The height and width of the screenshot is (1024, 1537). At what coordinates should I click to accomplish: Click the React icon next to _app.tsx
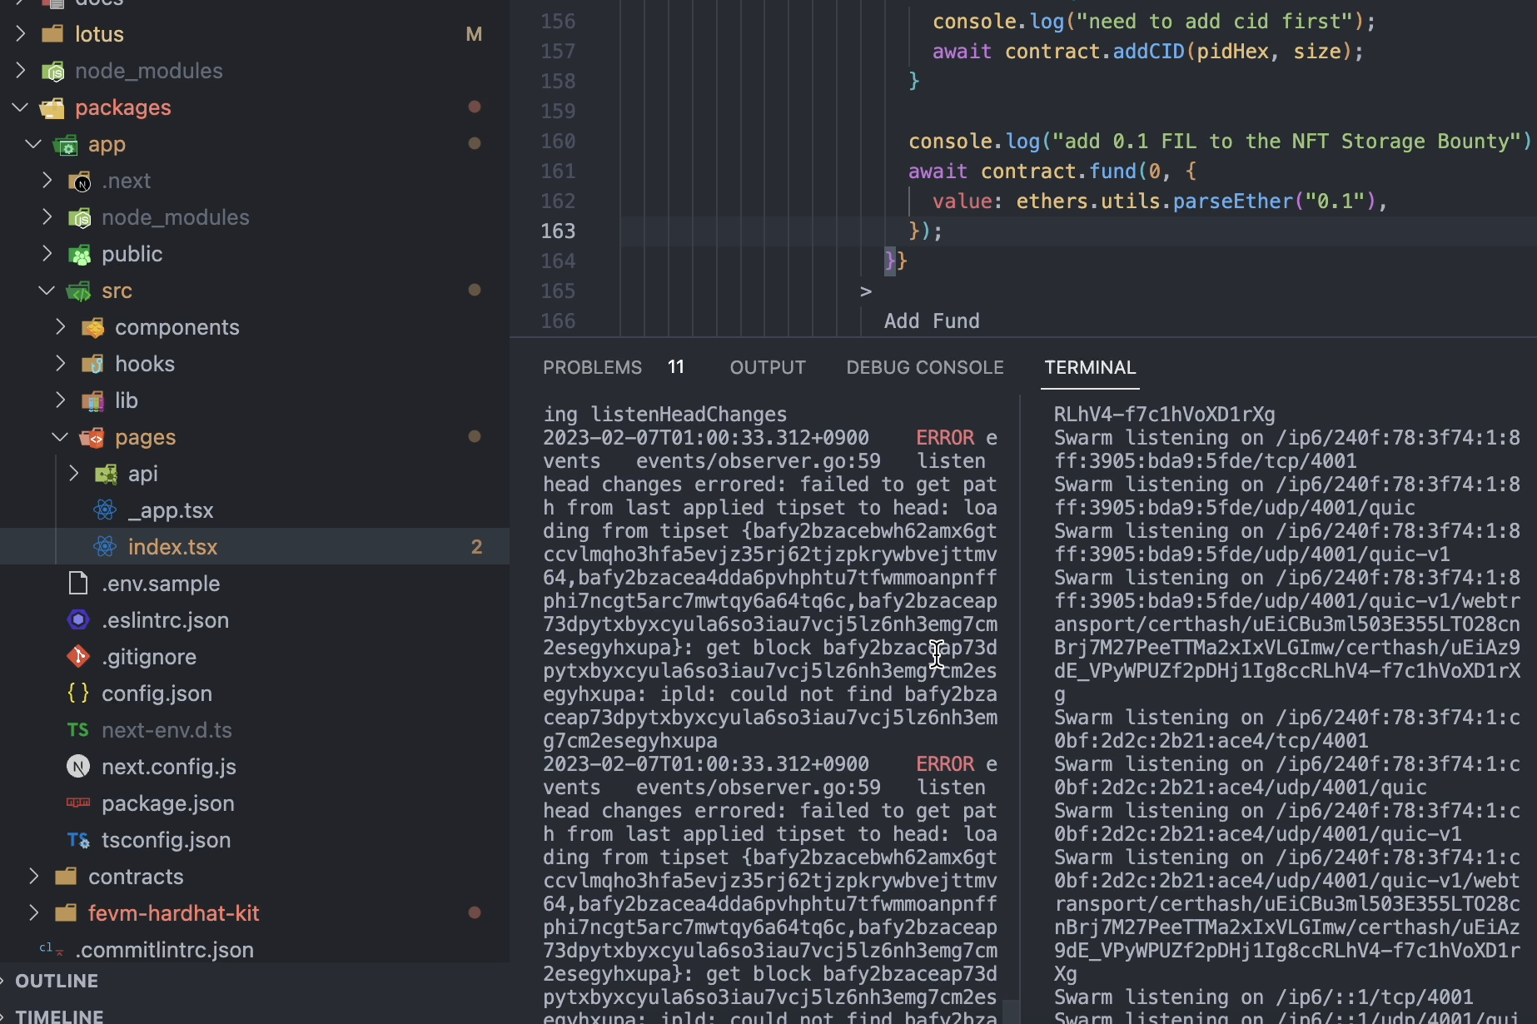pyautogui.click(x=105, y=510)
